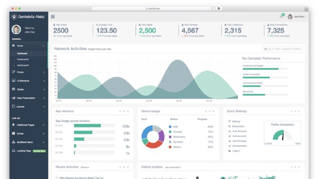
Task: Click the browser address bar
Action: click(x=153, y=8)
